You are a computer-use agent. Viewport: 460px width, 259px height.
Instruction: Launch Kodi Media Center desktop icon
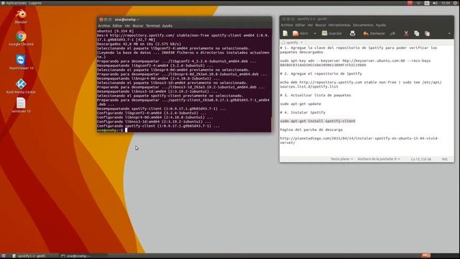tap(21, 86)
